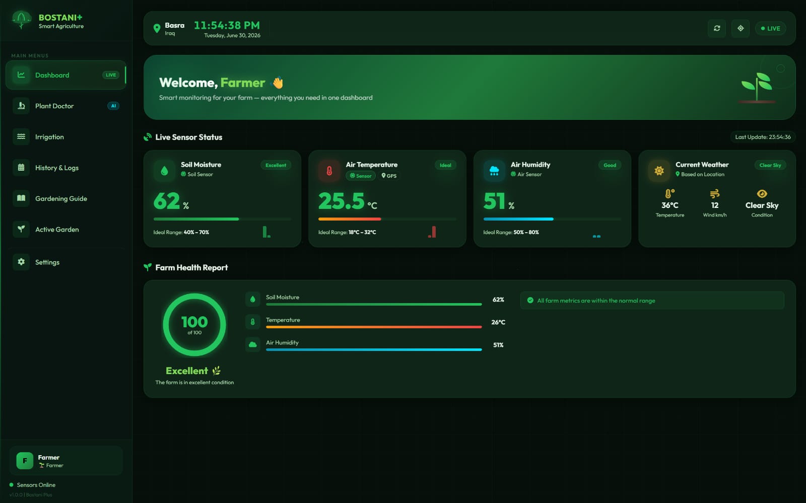Click the Current Weather sun icon
The image size is (806, 503).
coord(659,171)
